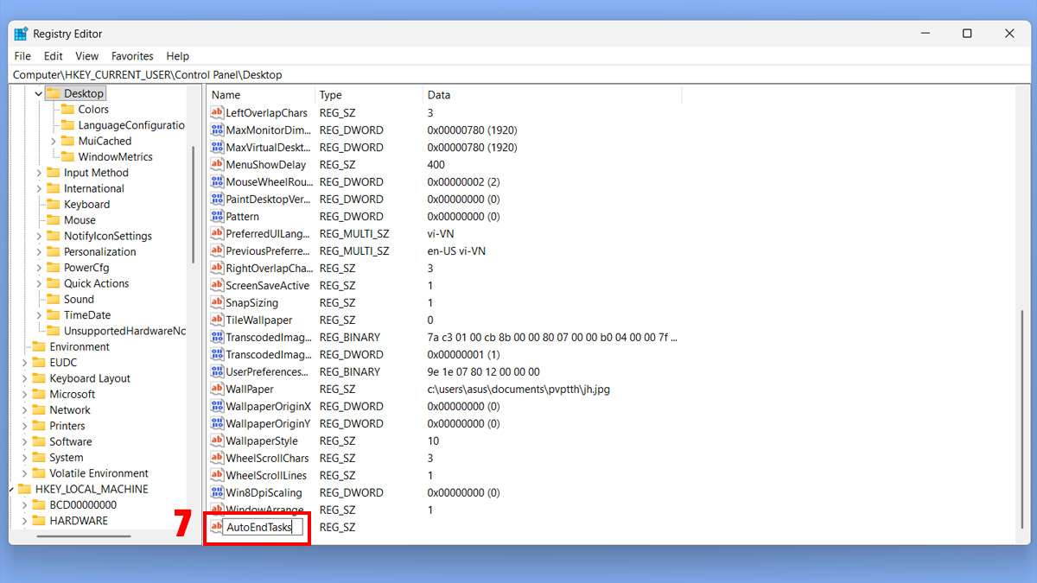Select the Keyboard Layout tree key
Screen dimensions: 1037x583
coord(90,378)
